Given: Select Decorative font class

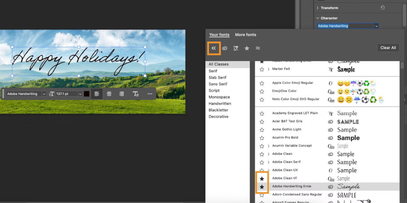Looking at the screenshot, I should (x=219, y=117).
